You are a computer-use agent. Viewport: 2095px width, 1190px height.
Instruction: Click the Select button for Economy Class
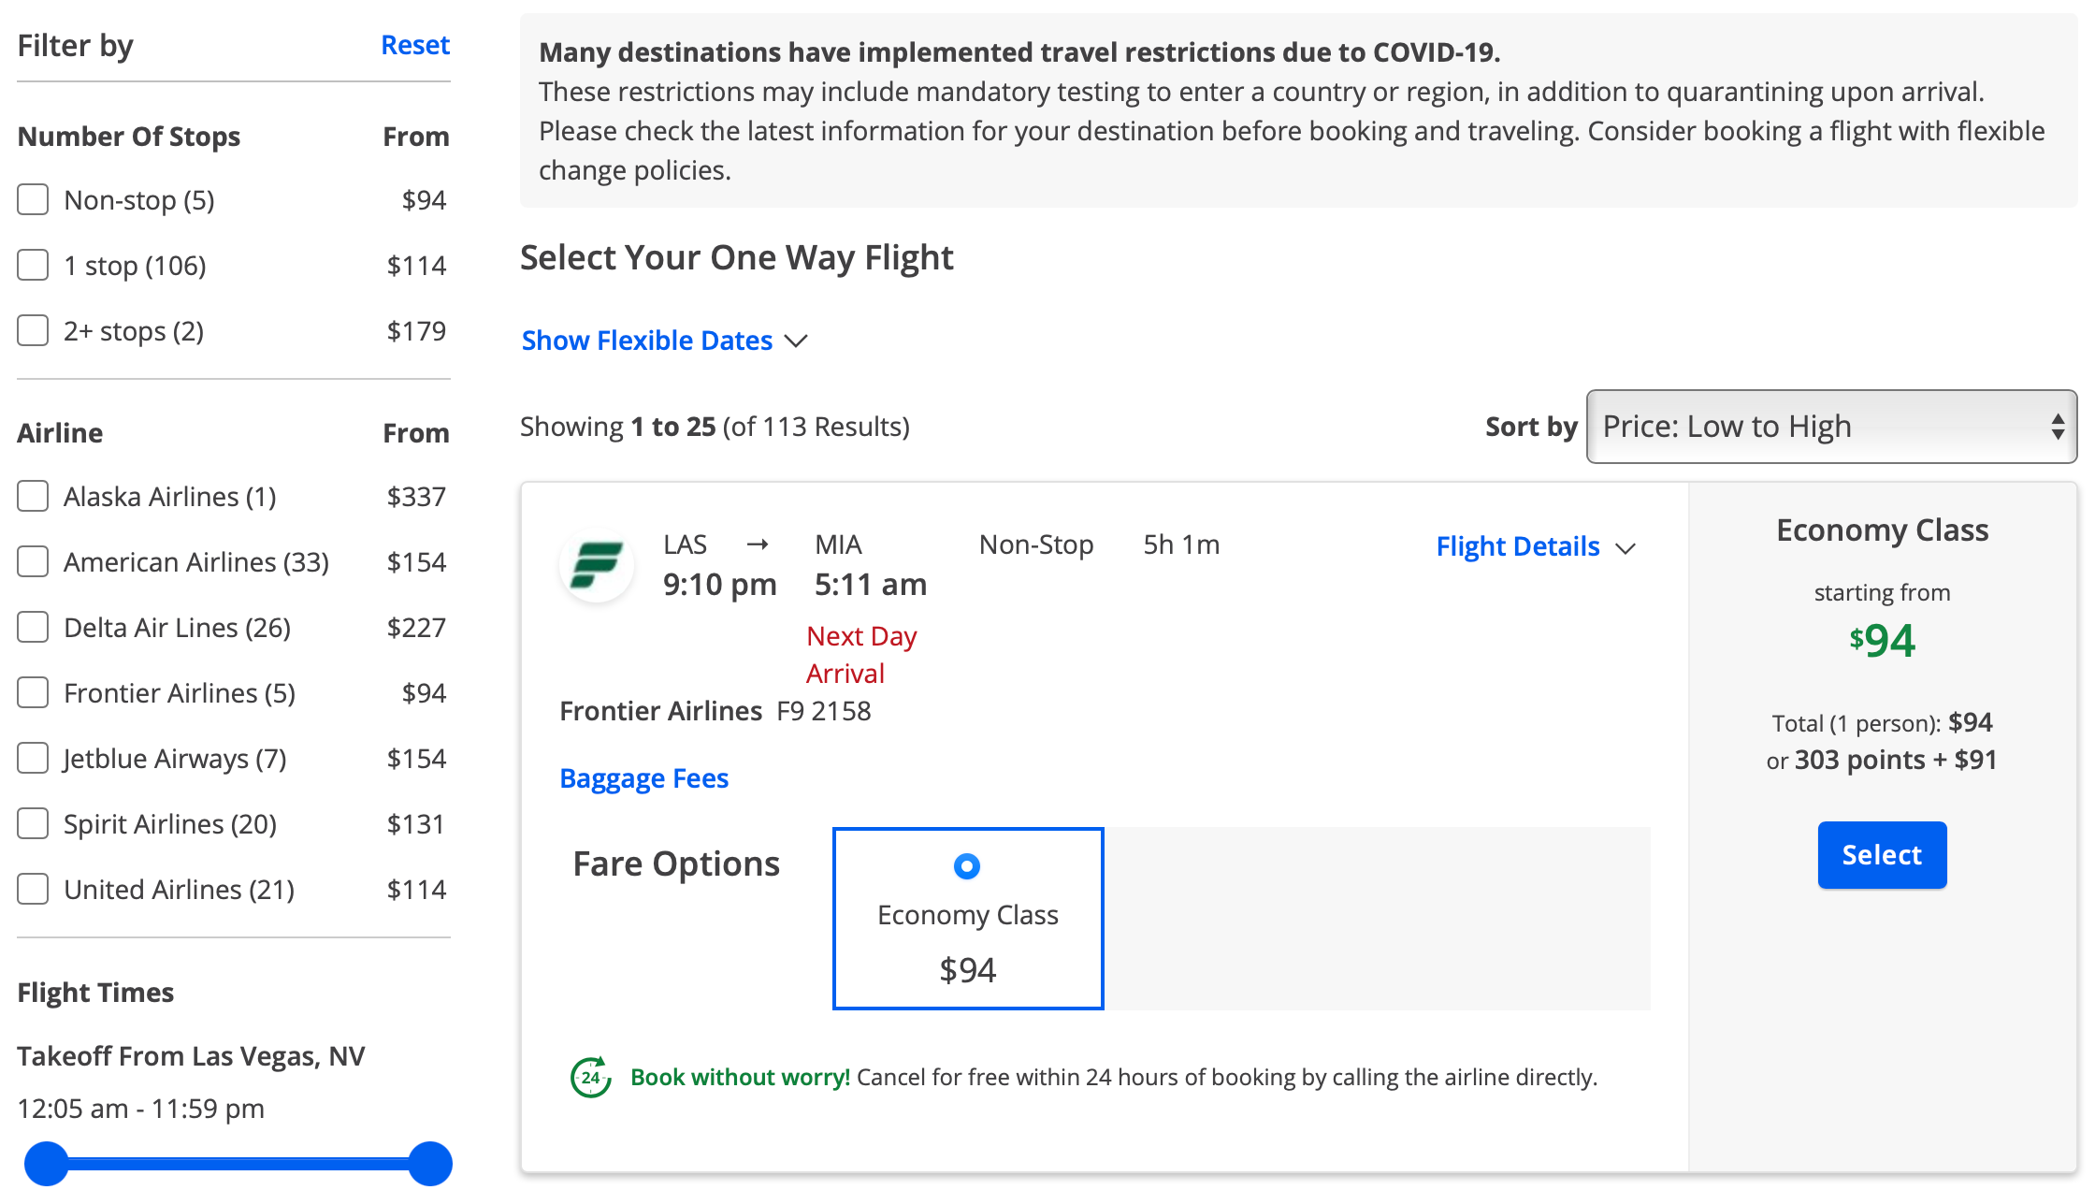[x=1882, y=854]
